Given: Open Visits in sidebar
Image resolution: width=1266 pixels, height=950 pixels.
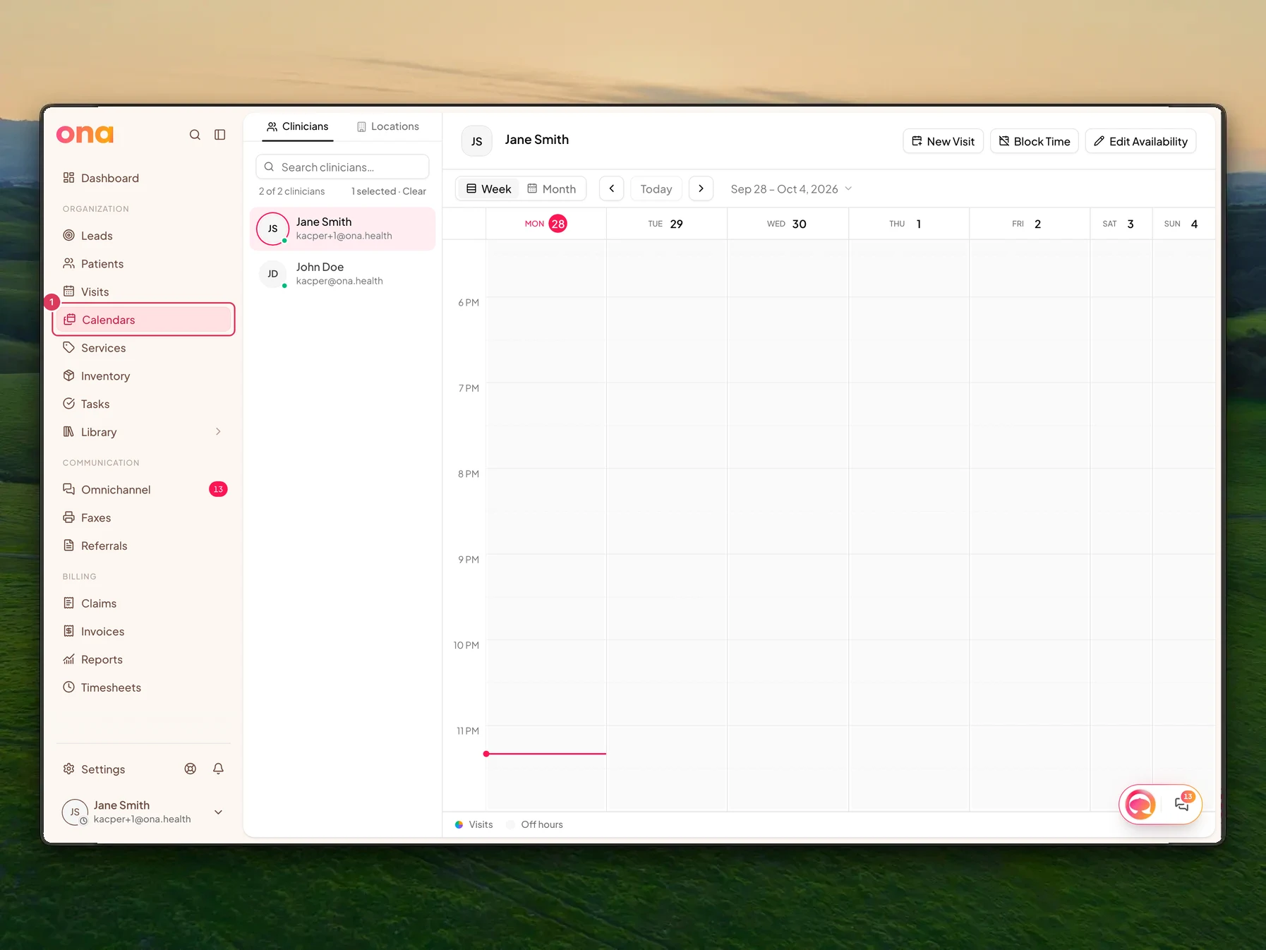Looking at the screenshot, I should pos(143,291).
